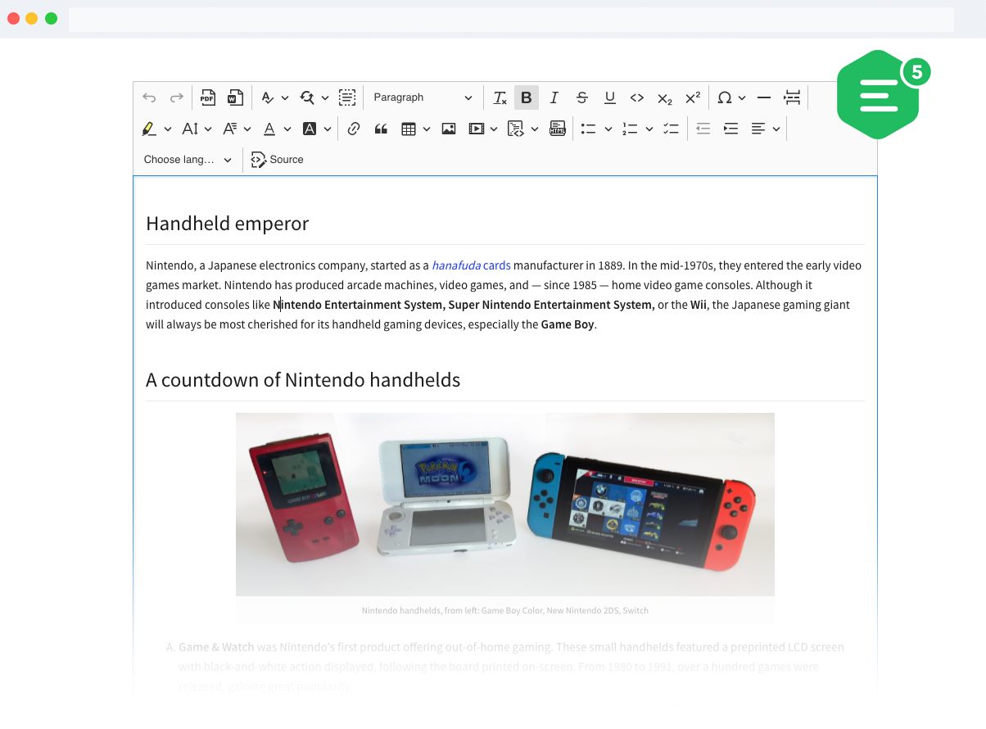
Task: Insert an HTML embed snippet
Action: point(558,129)
